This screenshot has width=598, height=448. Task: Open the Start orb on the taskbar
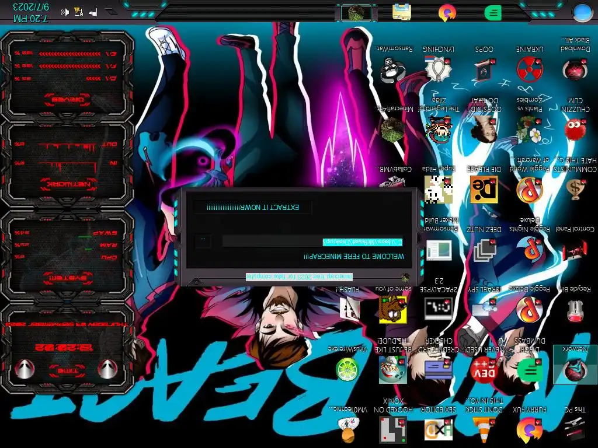582,12
